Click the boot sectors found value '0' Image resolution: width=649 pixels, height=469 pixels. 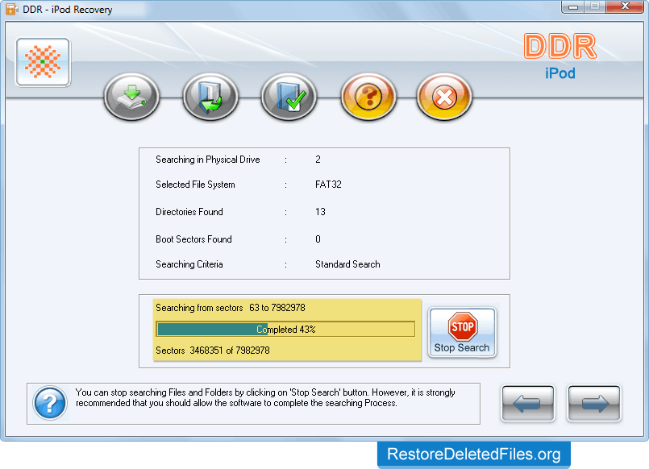pyautogui.click(x=318, y=239)
